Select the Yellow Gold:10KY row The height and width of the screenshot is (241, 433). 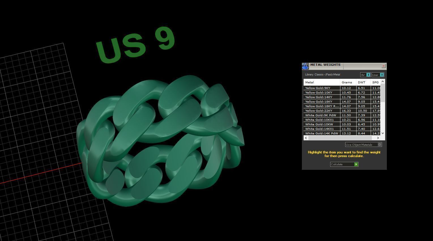[x=342, y=92]
